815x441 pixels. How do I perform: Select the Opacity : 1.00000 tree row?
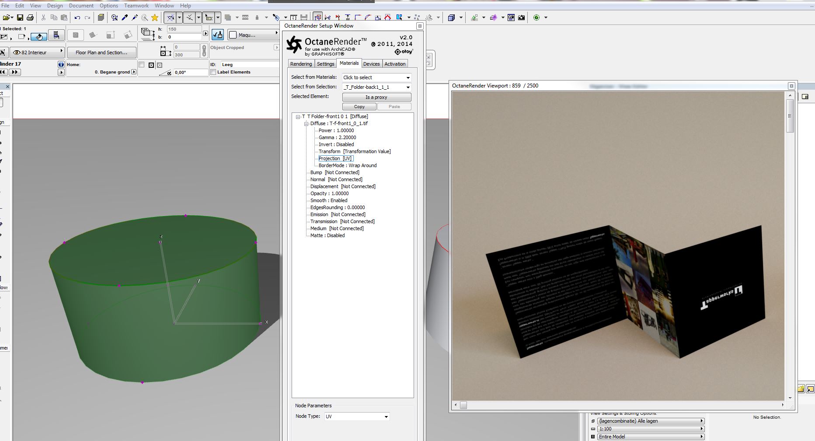point(330,193)
